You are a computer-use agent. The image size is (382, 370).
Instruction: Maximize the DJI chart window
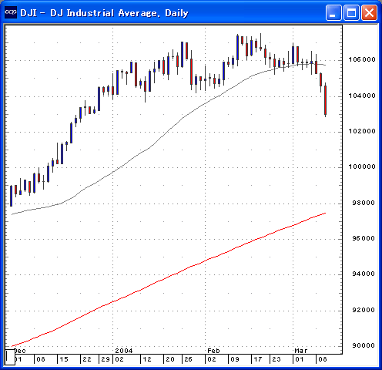click(x=351, y=12)
